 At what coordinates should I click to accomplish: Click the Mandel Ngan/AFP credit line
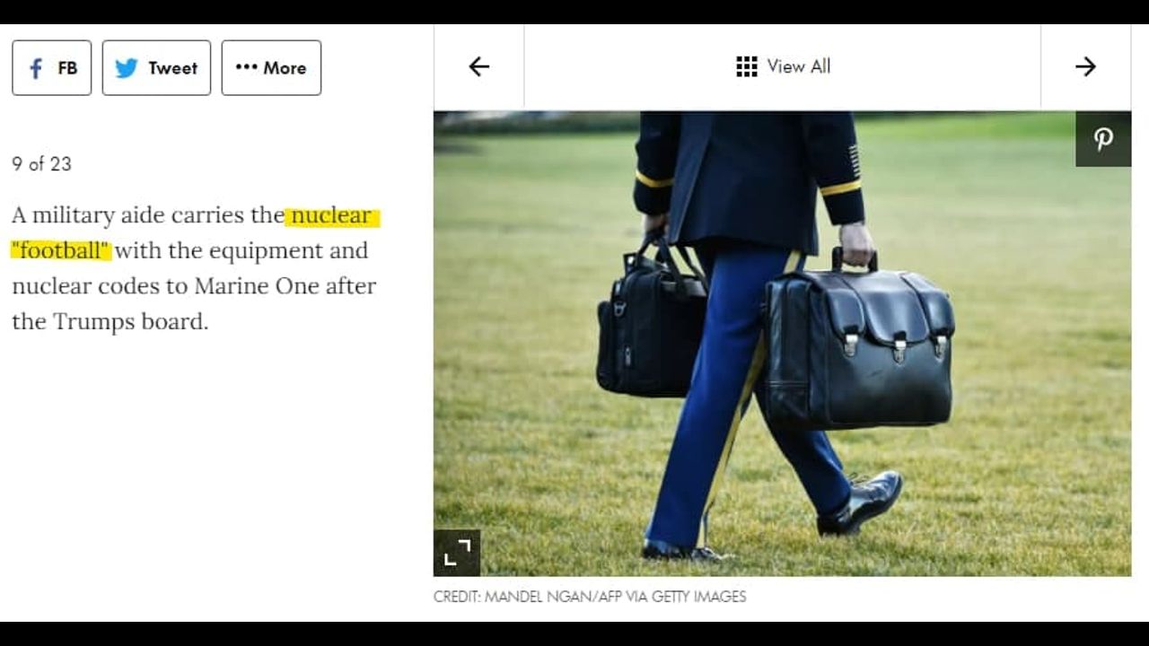(590, 597)
